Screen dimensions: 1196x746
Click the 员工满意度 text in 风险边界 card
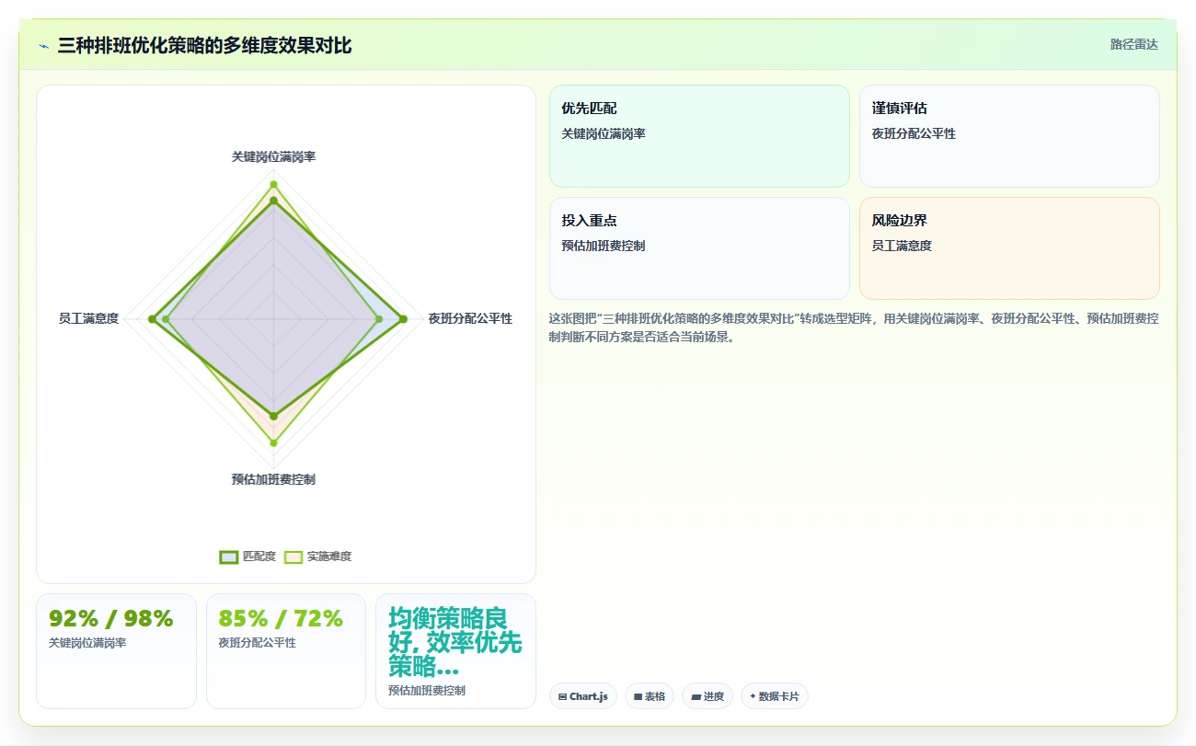click(902, 246)
